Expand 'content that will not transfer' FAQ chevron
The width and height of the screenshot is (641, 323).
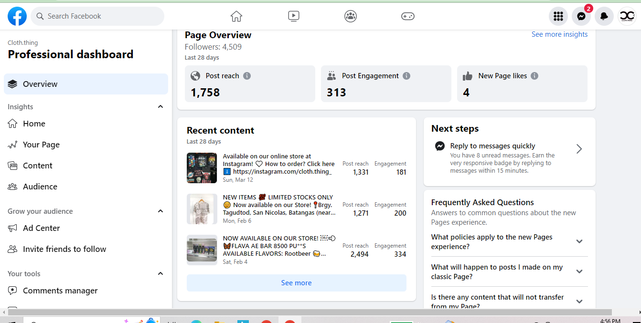(x=579, y=302)
